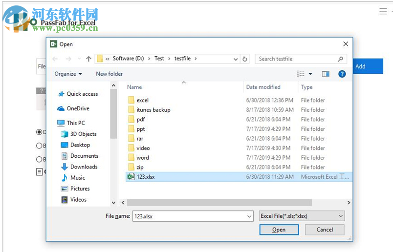Select the pdf folder icon
The height and width of the screenshot is (252, 393).
point(131,119)
